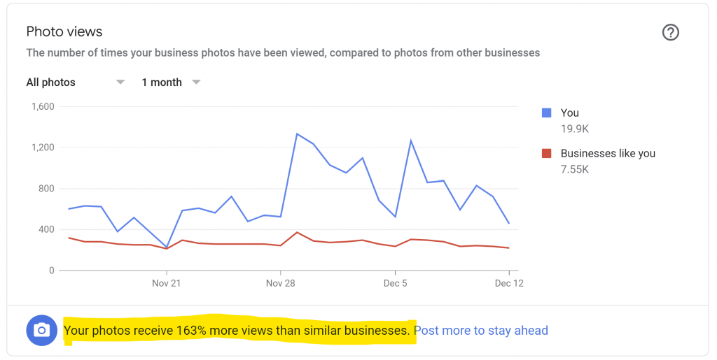717x360 pixels.
Task: Click the All photos dropdown arrow
Action: 120,82
